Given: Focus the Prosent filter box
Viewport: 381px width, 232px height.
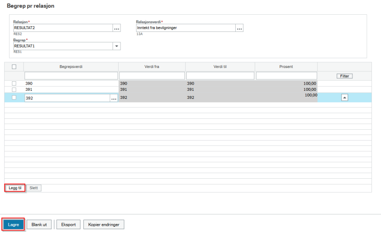Looking at the screenshot, I should tap(287, 76).
